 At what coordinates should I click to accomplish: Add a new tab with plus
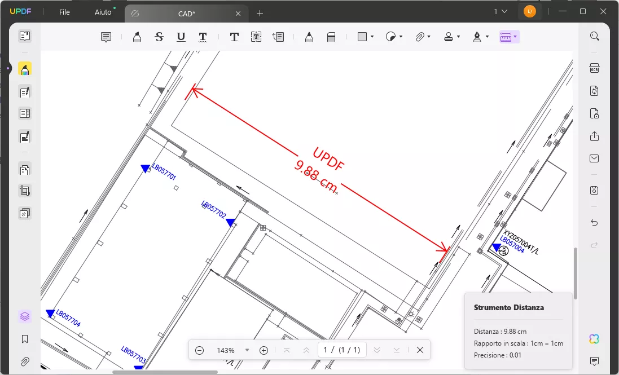(x=260, y=14)
